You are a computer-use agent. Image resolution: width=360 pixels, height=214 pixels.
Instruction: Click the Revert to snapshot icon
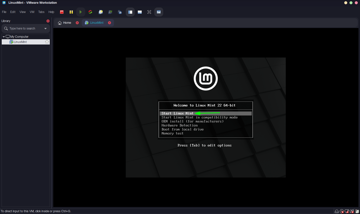(110, 12)
